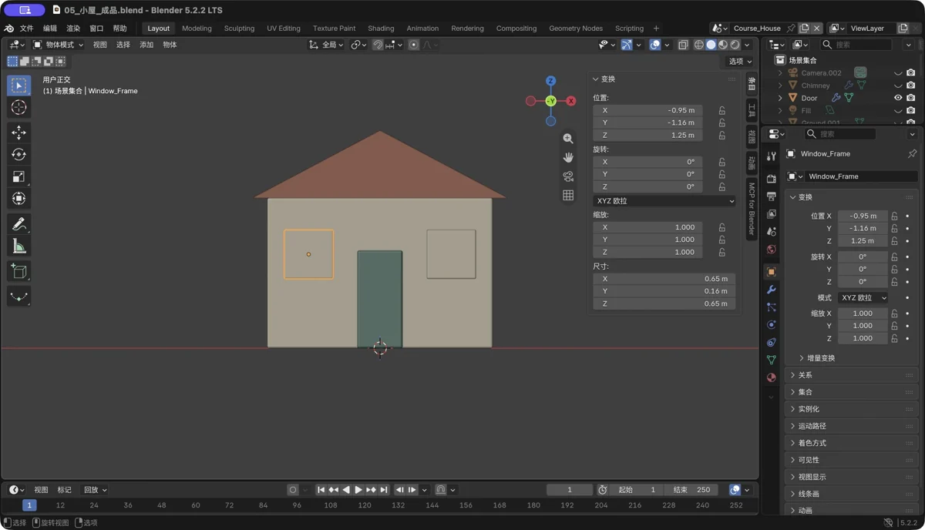Open the Tool properties tab with wrench-screwdriver icon
The width and height of the screenshot is (925, 530).
pos(772,156)
